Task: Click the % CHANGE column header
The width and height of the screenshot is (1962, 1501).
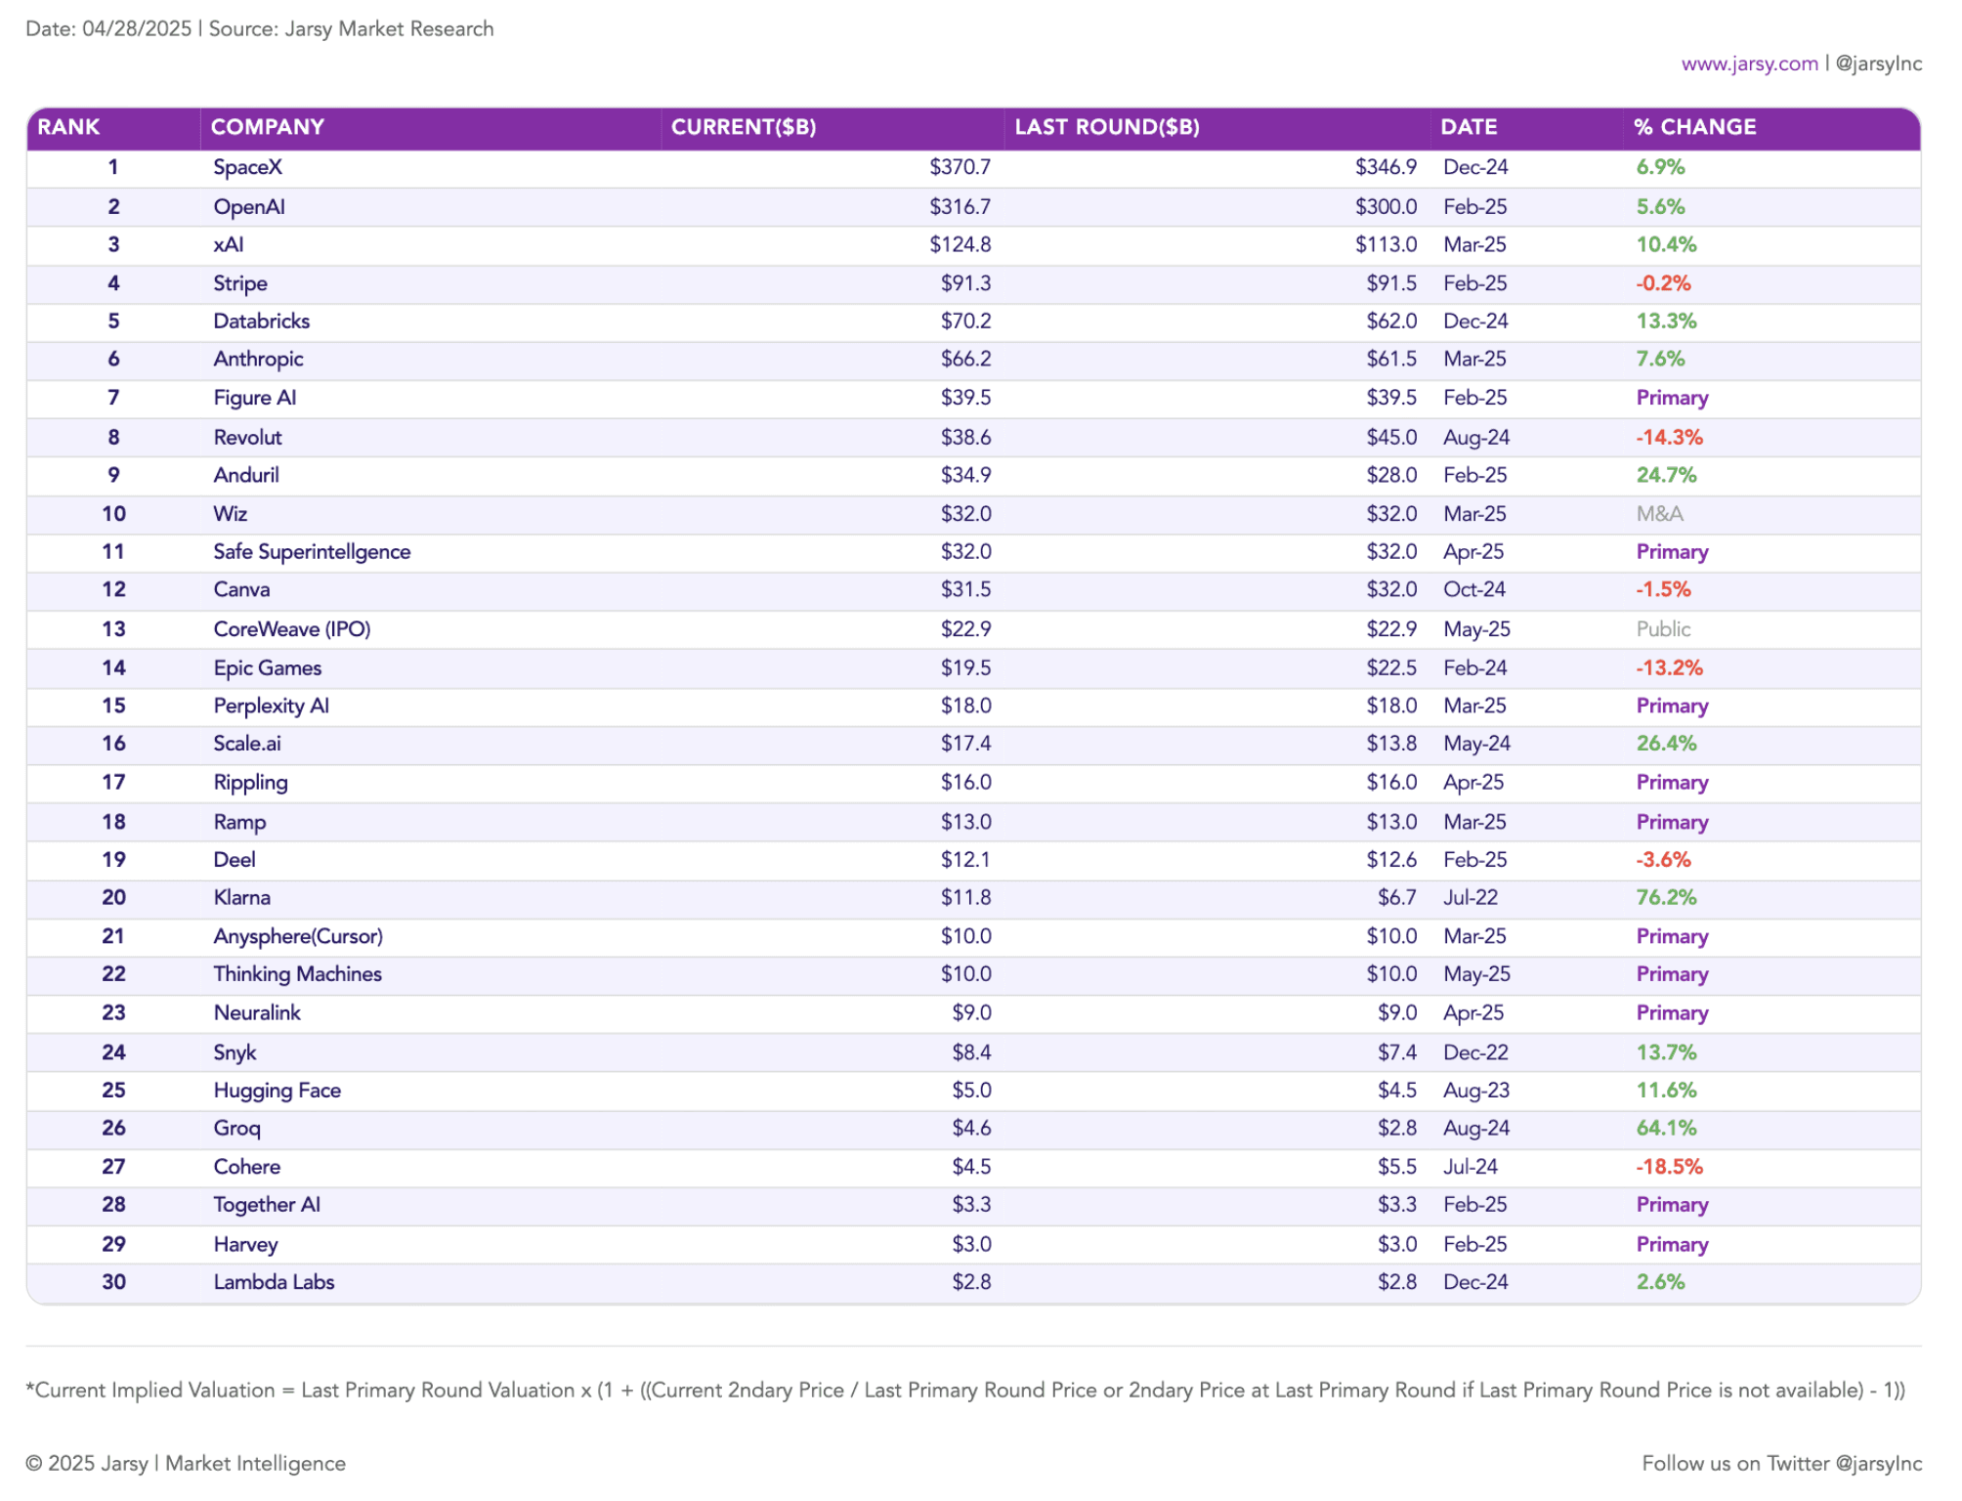Action: (x=1695, y=127)
